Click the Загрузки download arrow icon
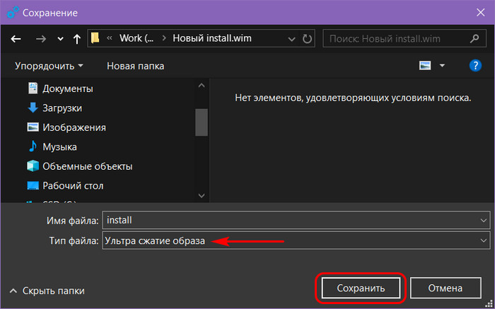This screenshot has width=495, height=309. click(x=33, y=108)
